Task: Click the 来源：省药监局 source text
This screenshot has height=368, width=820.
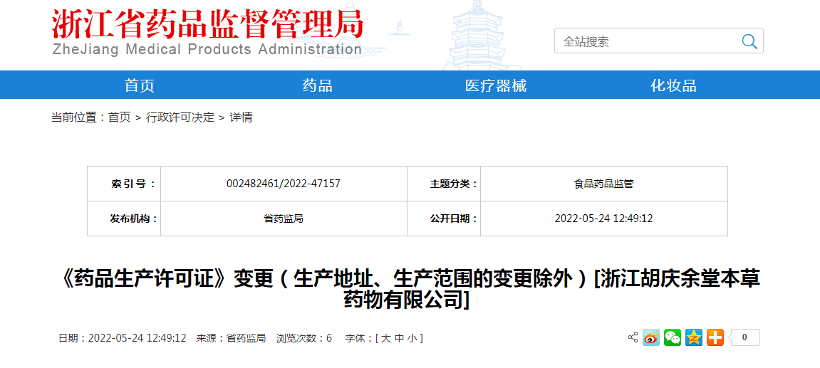Action: (x=231, y=338)
